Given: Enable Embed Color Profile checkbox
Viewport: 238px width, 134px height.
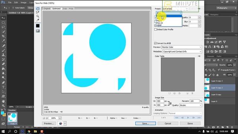Looking at the screenshot, I should tap(155, 29).
